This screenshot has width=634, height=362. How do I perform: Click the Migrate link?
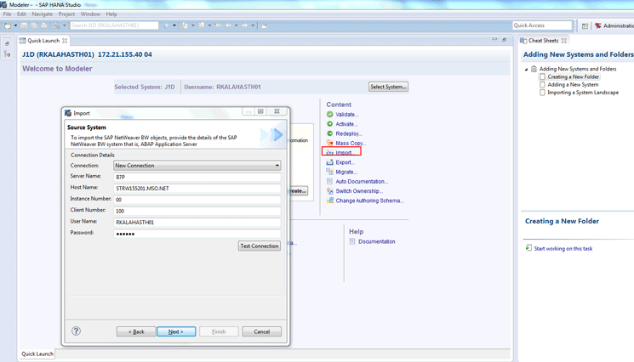346,172
